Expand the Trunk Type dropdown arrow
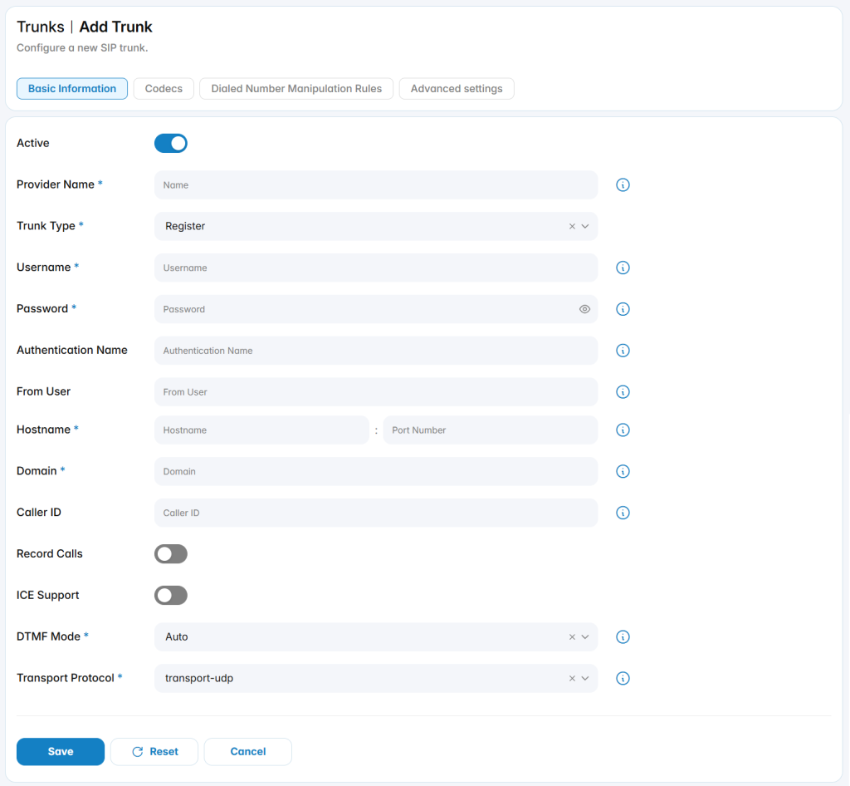 pyautogui.click(x=585, y=226)
